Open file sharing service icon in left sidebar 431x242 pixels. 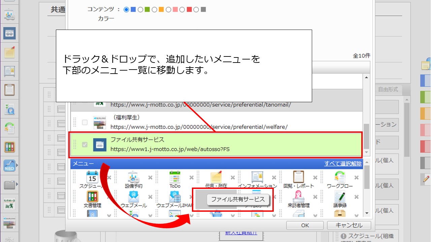click(x=9, y=33)
